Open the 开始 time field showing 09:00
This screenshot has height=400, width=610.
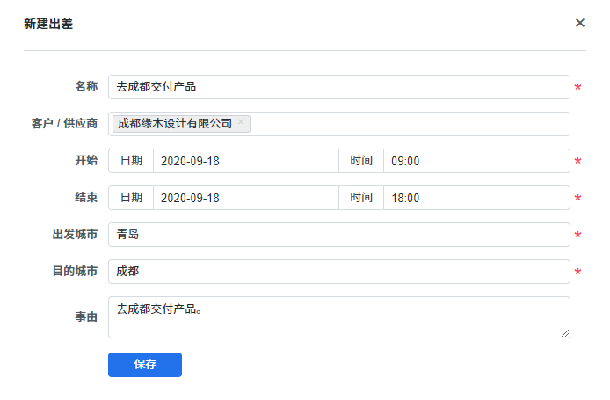point(476,161)
